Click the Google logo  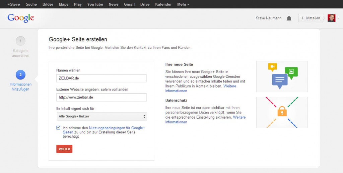tap(21, 18)
